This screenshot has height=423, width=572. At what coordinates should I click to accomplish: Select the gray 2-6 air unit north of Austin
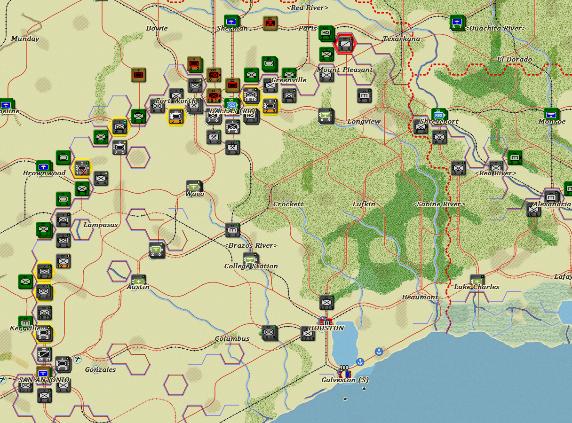pos(157,250)
